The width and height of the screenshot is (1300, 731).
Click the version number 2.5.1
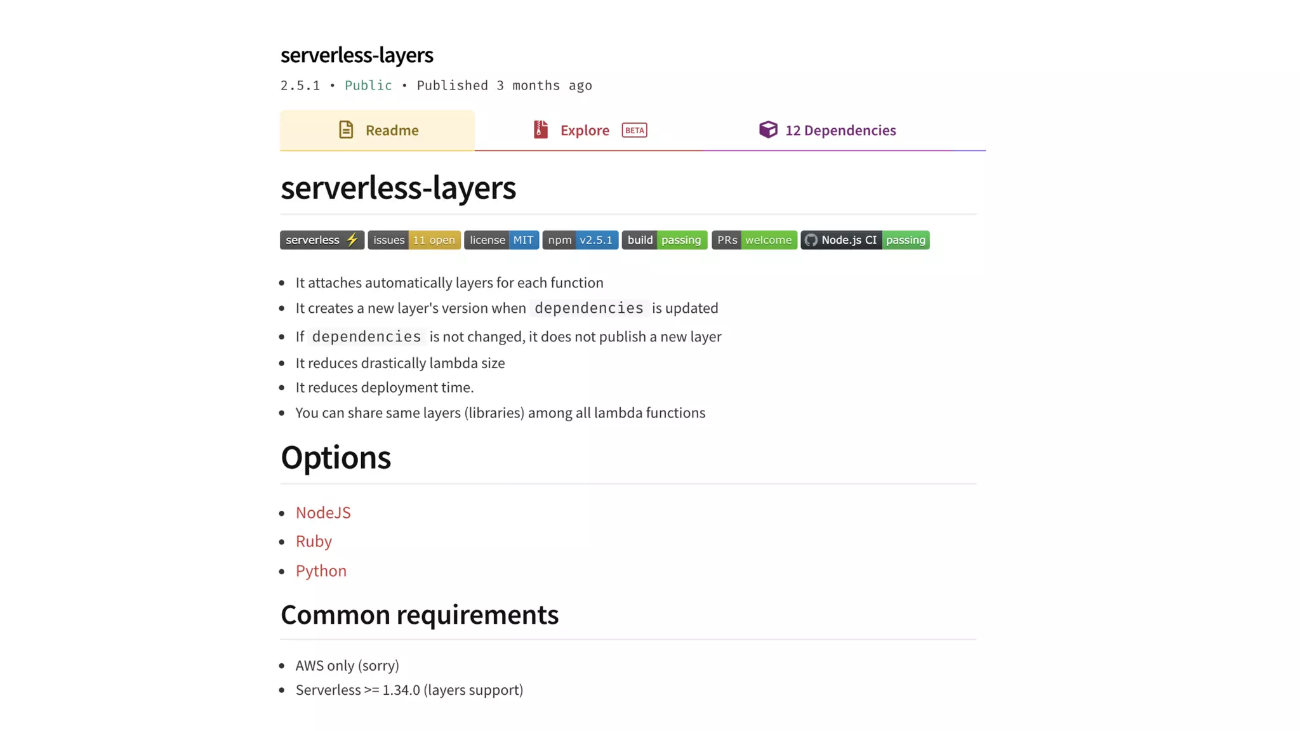[x=300, y=86]
